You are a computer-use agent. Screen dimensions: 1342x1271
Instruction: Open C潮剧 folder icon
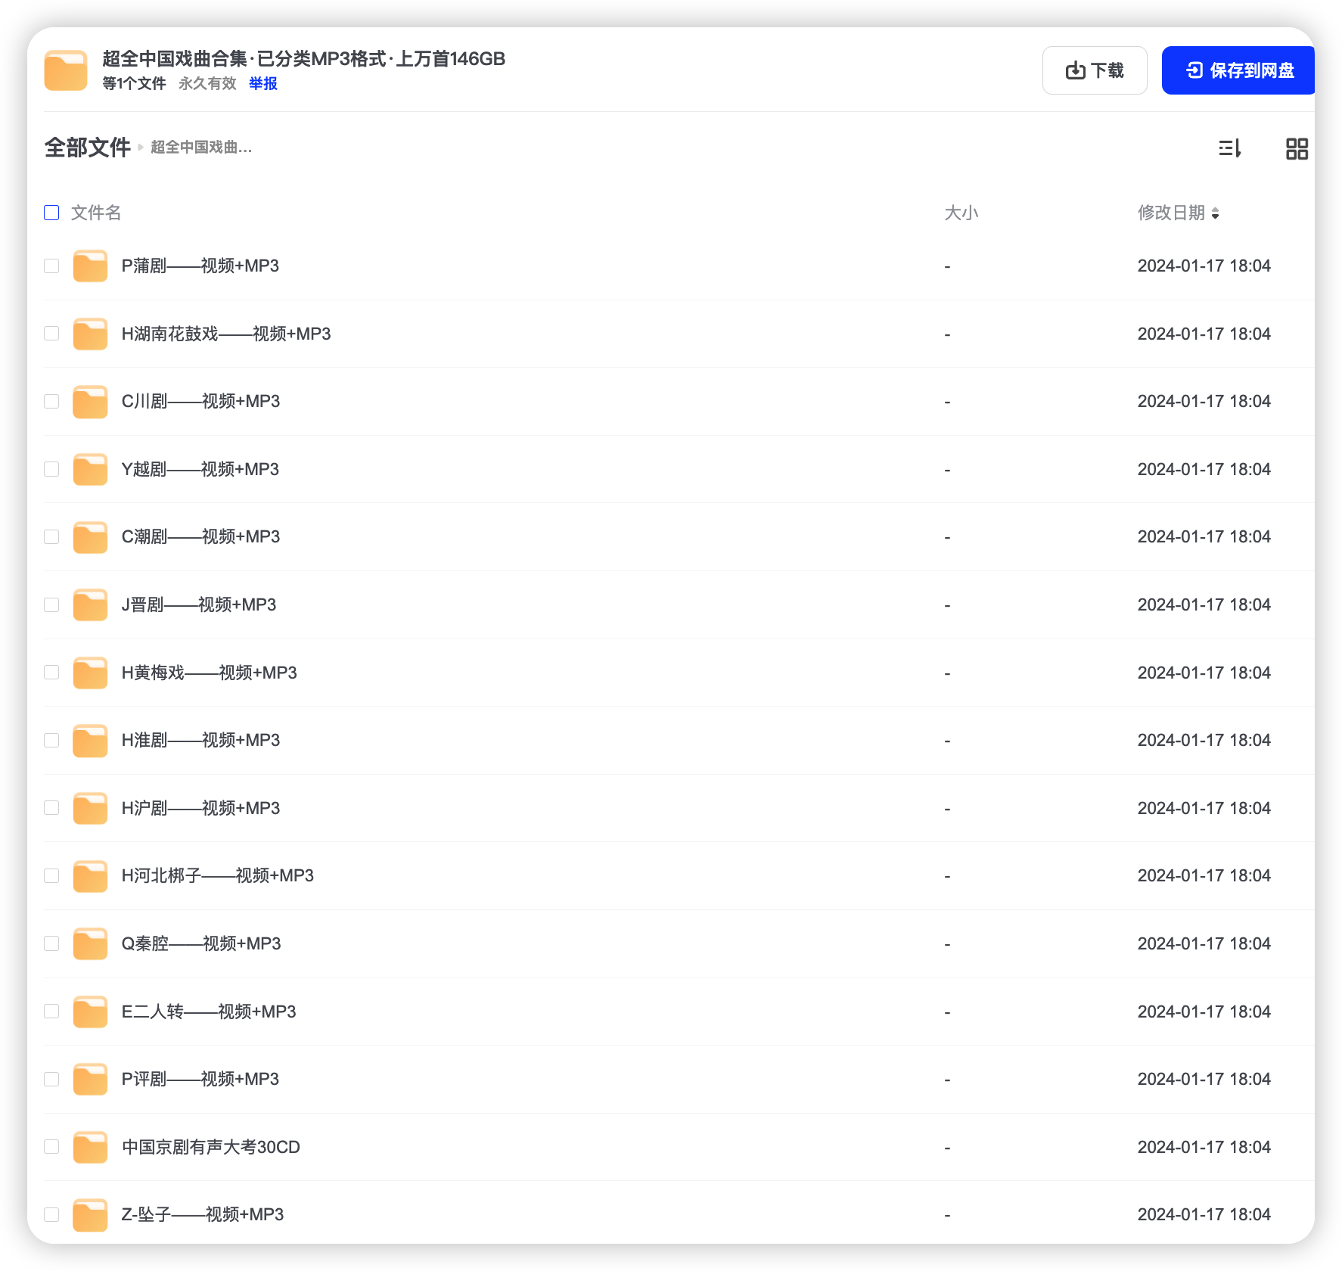pyautogui.click(x=90, y=537)
